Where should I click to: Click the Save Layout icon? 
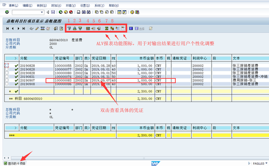point(99,28)
